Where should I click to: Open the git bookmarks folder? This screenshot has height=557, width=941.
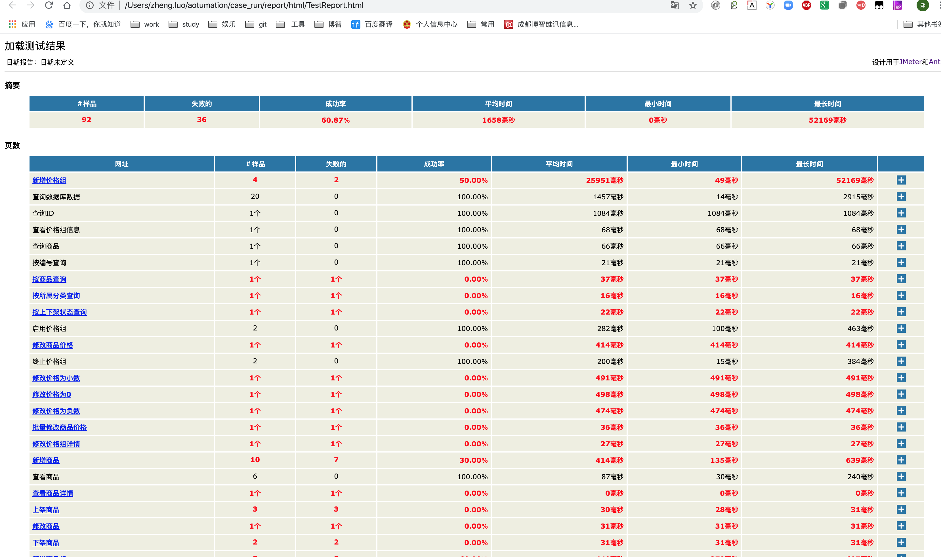coord(256,24)
